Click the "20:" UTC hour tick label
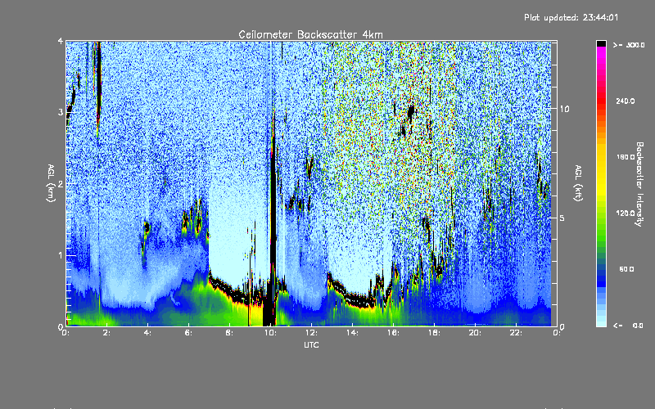Screen dimensions: 655x409 coord(475,333)
